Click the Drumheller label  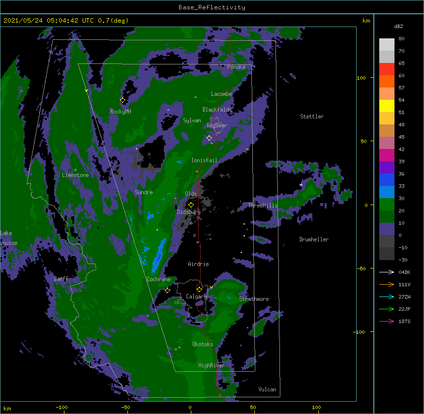pos(314,239)
